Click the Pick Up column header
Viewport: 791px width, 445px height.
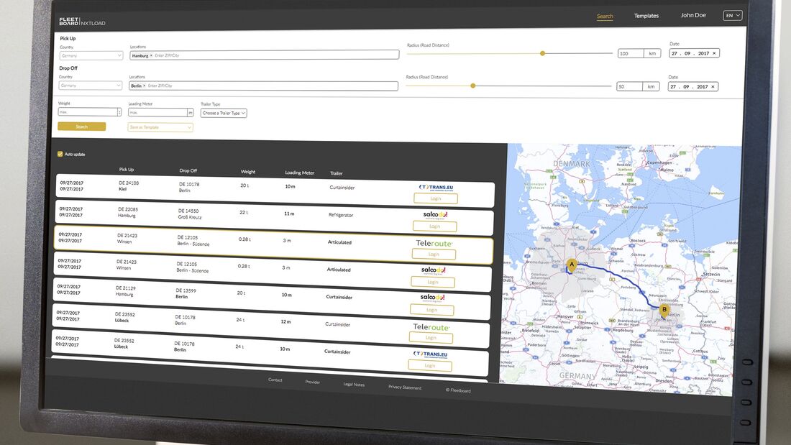coord(126,170)
